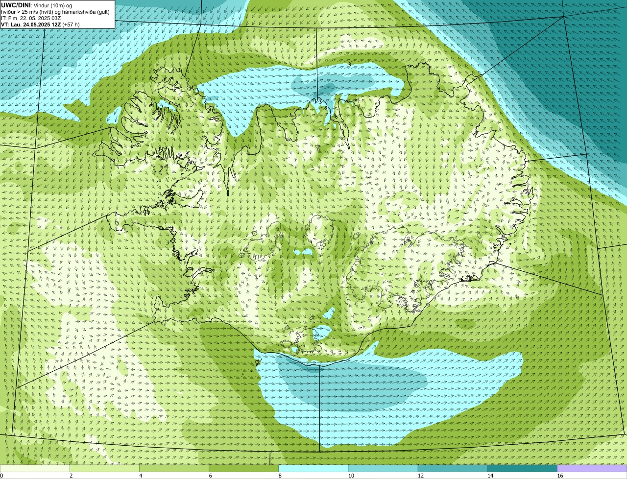This screenshot has height=479, width=627.
Task: Click the lavender legend swatch above 16 m/s
Action: point(592,469)
